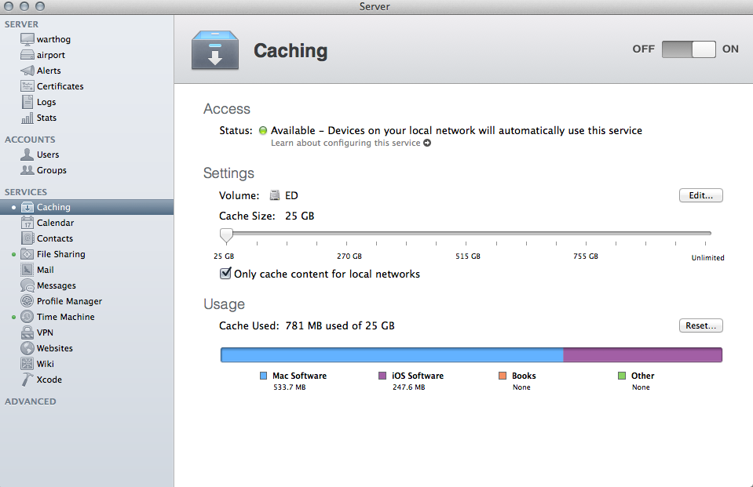The width and height of the screenshot is (753, 487).
Task: Click the Reset... cache button
Action: (700, 325)
